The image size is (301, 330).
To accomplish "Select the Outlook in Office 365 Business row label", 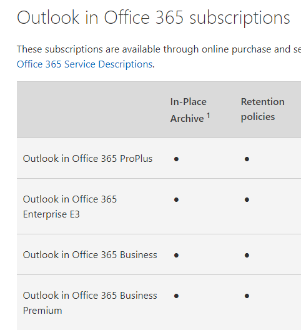I will click(90, 254).
